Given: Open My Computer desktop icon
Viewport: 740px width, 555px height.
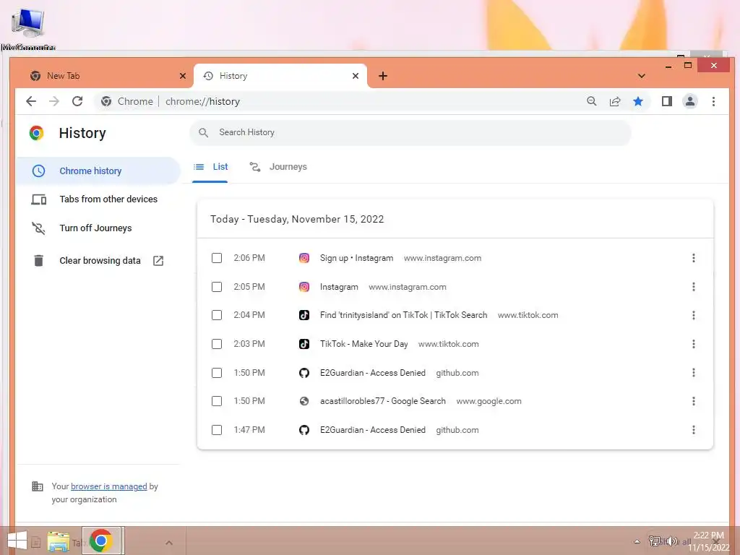Looking at the screenshot, I should [x=28, y=28].
